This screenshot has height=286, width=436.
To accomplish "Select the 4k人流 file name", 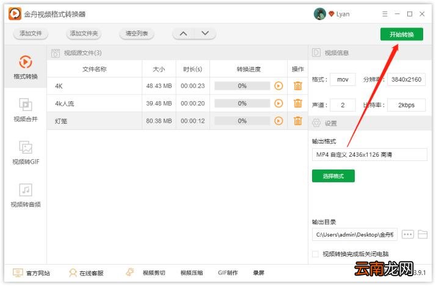I will [x=65, y=104].
